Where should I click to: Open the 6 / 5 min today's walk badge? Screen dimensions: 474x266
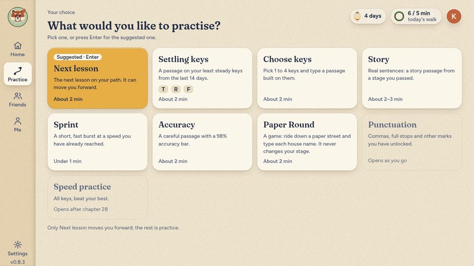(416, 16)
